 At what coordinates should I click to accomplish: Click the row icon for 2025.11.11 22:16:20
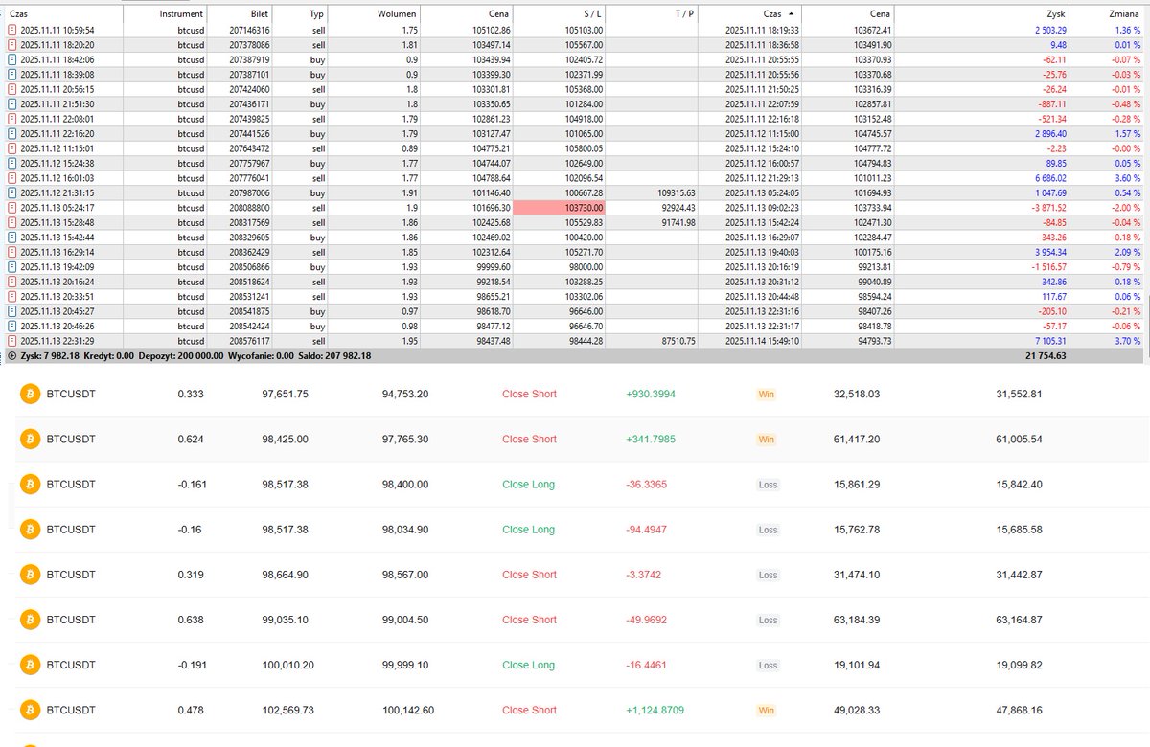click(11, 134)
